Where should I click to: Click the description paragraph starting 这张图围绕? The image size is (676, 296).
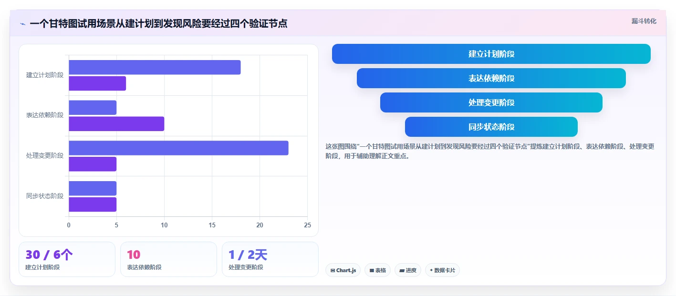click(x=490, y=151)
